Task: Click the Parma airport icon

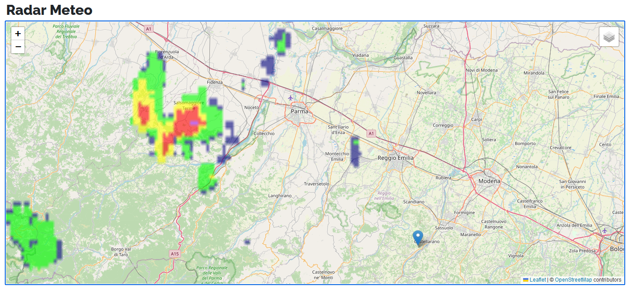Action: [291, 97]
